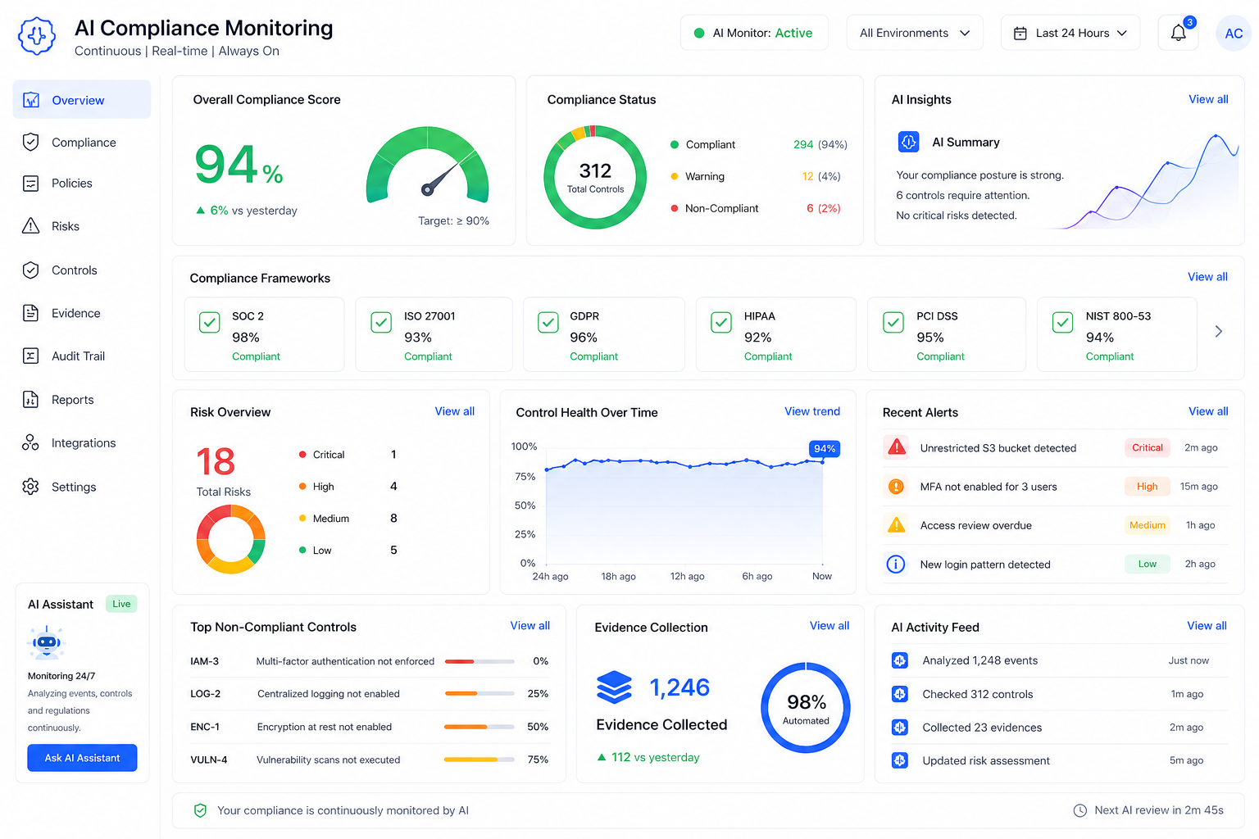The height and width of the screenshot is (839, 1259).
Task: Click the AI assistant robot icon
Action: pos(46,642)
